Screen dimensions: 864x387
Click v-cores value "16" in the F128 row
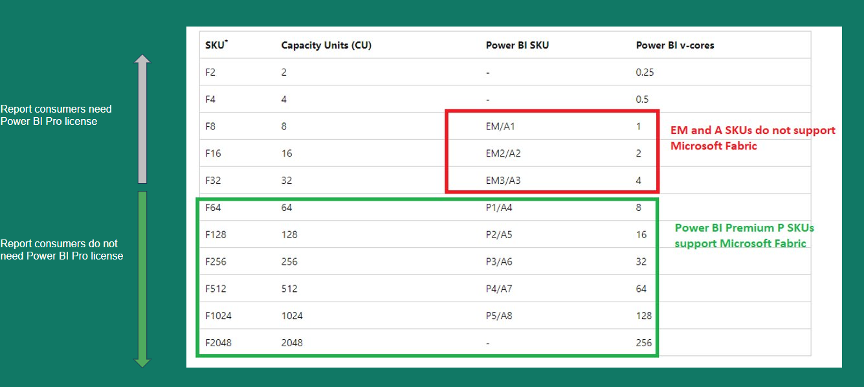(x=641, y=234)
